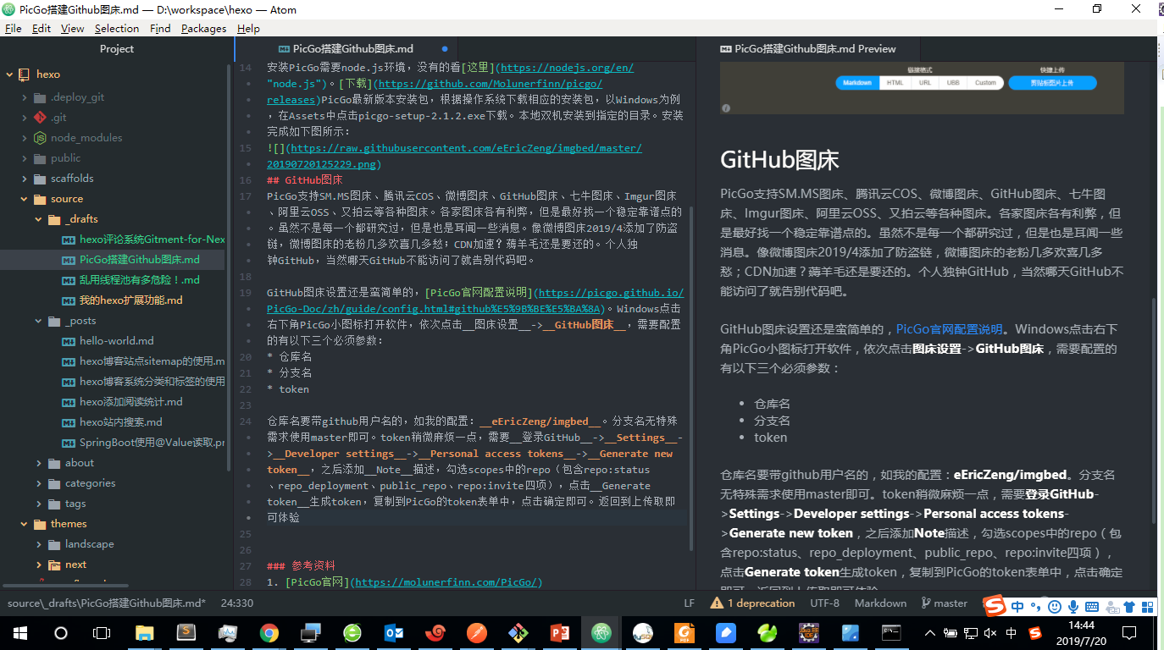Click the markdown icon on the Preview tab

click(x=726, y=49)
